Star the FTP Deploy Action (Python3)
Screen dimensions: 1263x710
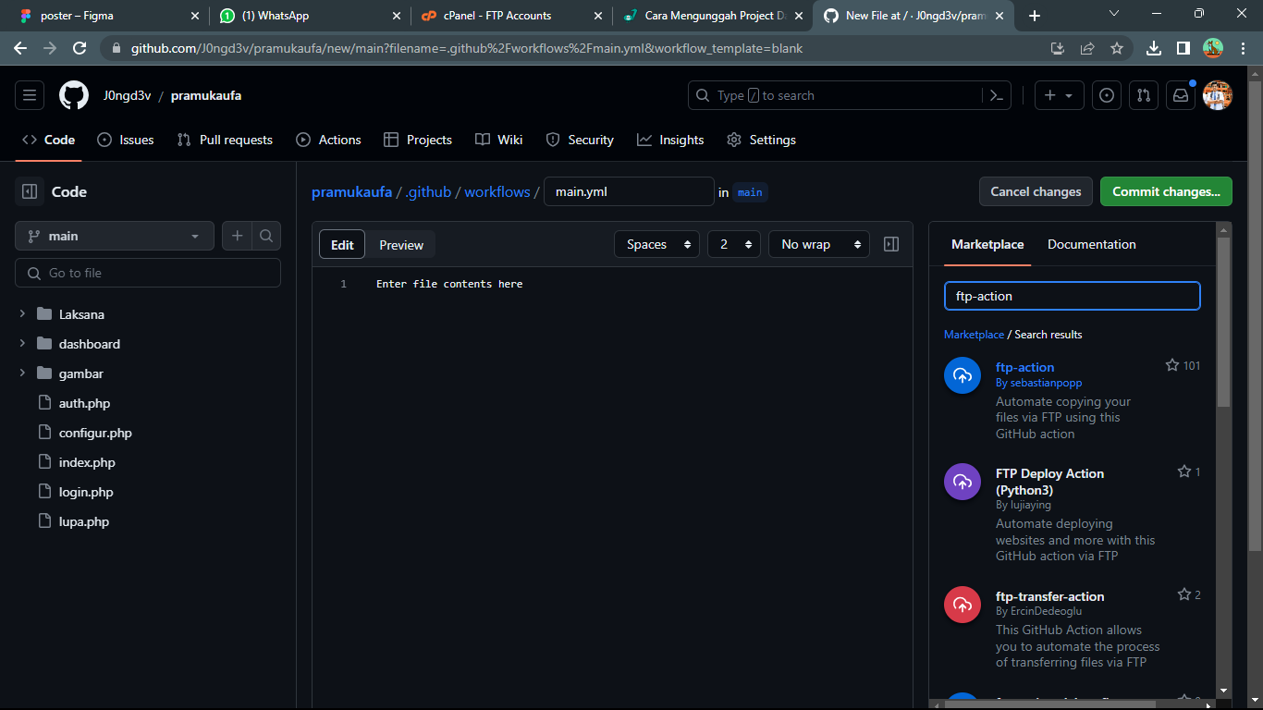tap(1183, 471)
